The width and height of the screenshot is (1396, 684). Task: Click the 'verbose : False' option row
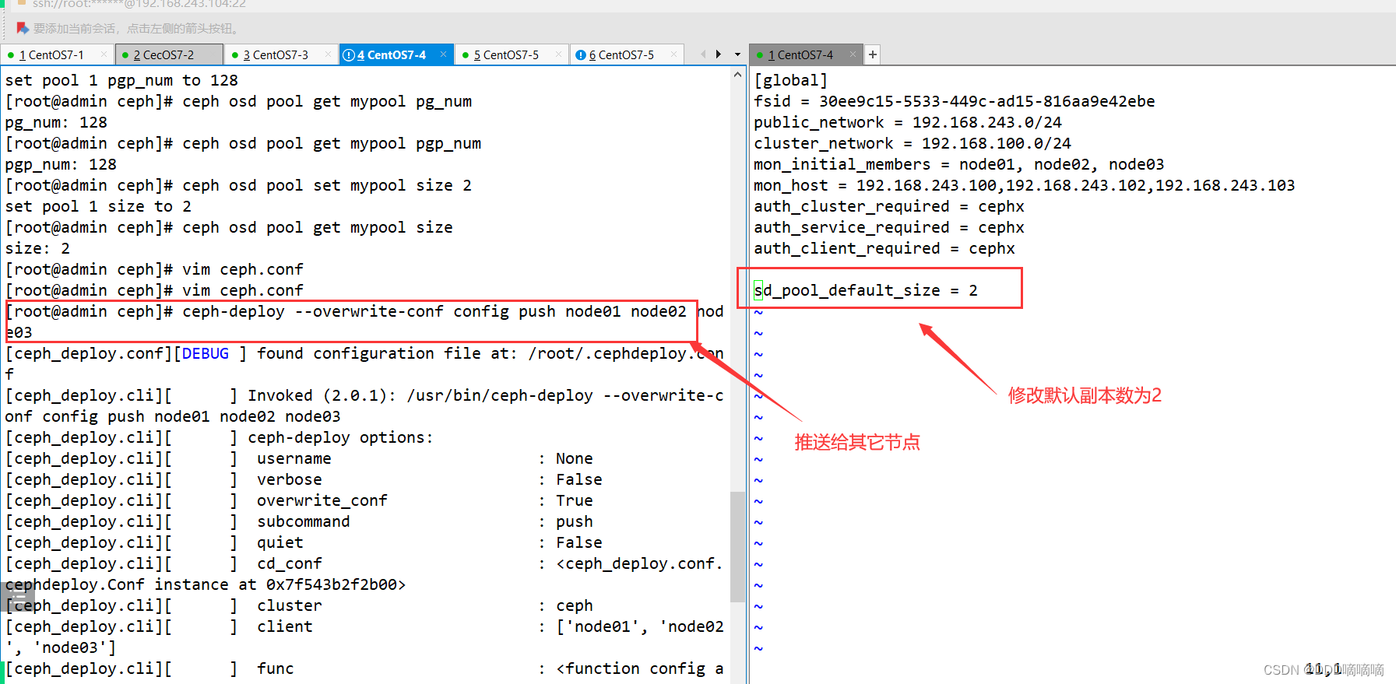tap(304, 479)
